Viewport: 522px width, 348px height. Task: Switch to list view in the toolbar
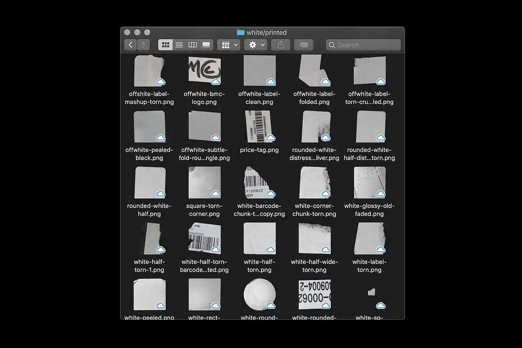179,45
